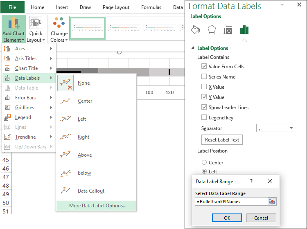The height and width of the screenshot is (229, 307).
Task: Expand the Axes submenu arrow
Action: (51, 49)
